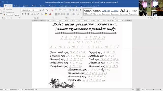The width and height of the screenshot is (163, 91).
Task: Sort paragraphs A to Z icon
Action: pyautogui.click(x=77, y=10)
